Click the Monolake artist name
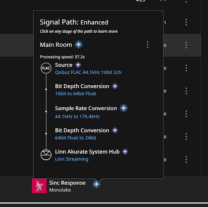208x207 pixels. click(60, 190)
